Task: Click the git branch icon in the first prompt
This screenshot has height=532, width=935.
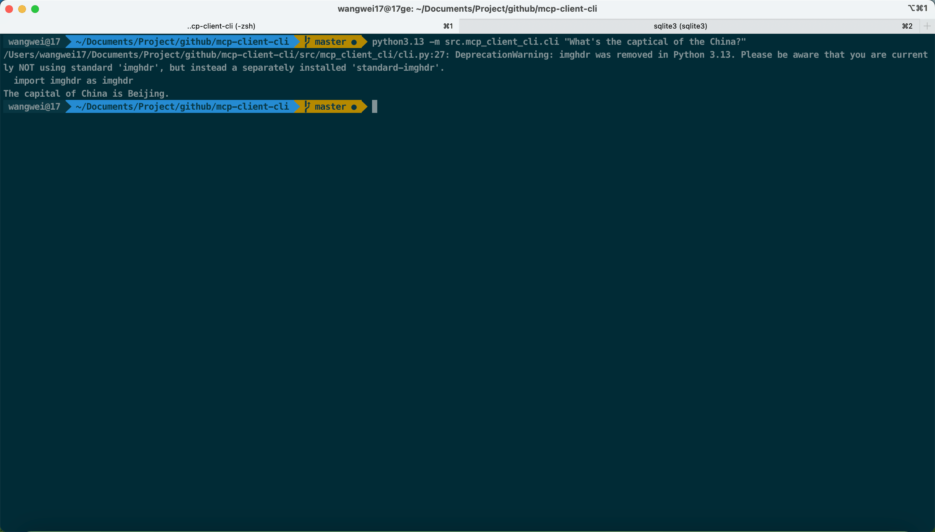Action: (x=307, y=42)
